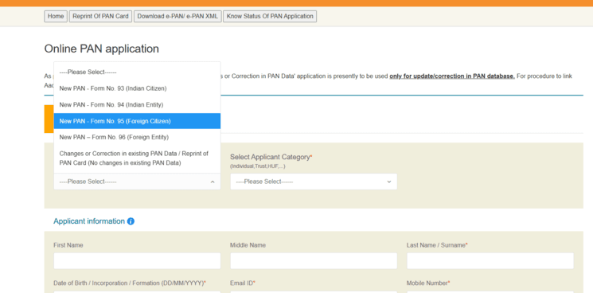Focus the Middle Name input field
Screen dimensions: 593x293
(314, 261)
